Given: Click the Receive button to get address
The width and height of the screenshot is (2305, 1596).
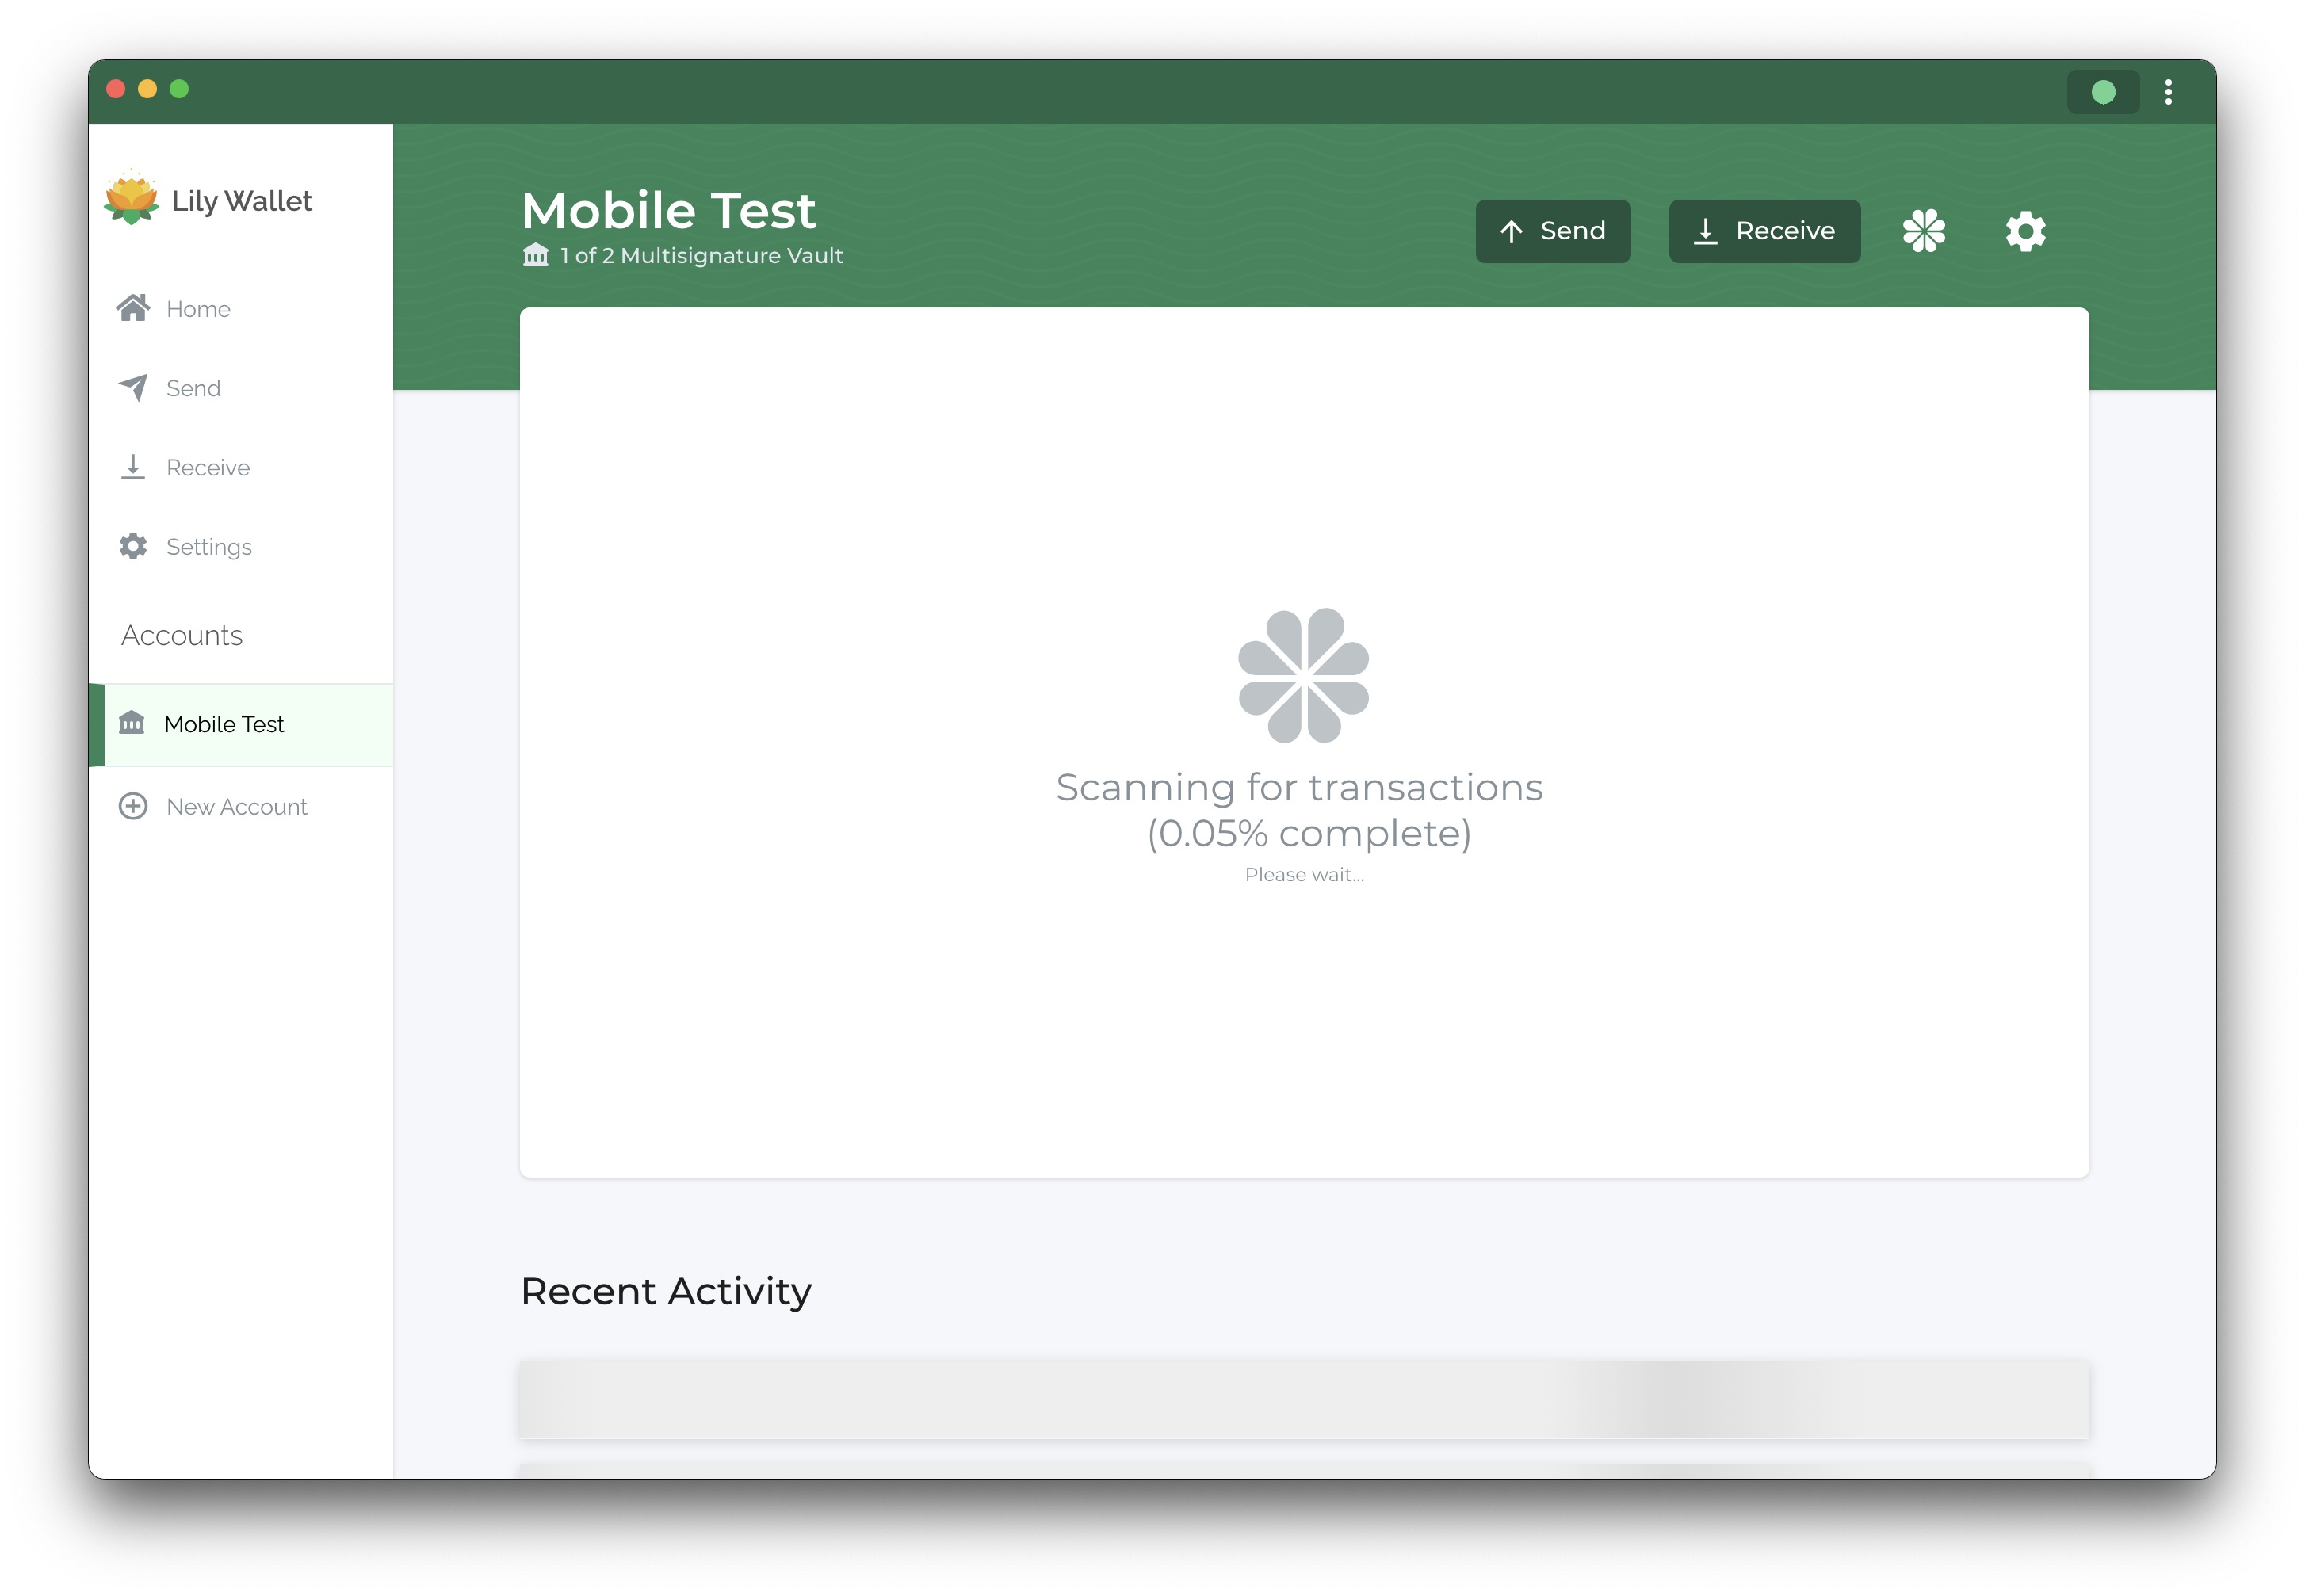Looking at the screenshot, I should pos(1760,230).
